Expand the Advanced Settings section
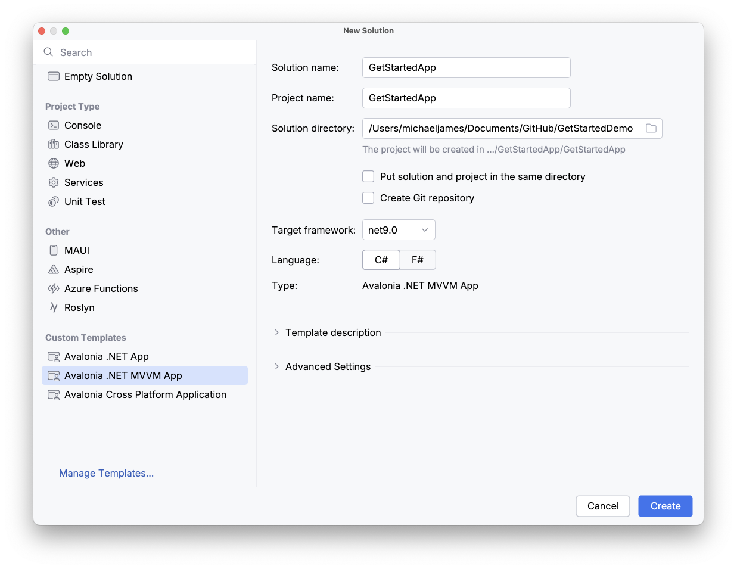Image resolution: width=737 pixels, height=569 pixels. [276, 366]
